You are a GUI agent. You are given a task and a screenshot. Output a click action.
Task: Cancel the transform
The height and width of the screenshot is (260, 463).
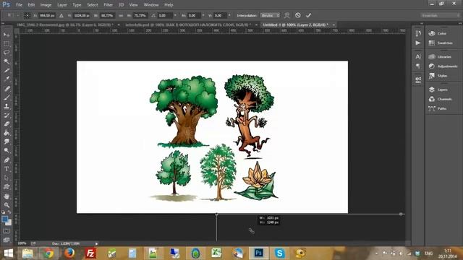pyautogui.click(x=297, y=15)
